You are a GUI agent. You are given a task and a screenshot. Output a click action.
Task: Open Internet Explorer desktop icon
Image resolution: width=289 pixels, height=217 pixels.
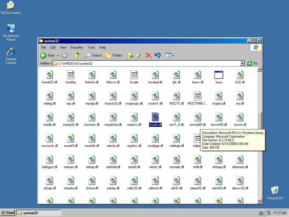click(11, 56)
